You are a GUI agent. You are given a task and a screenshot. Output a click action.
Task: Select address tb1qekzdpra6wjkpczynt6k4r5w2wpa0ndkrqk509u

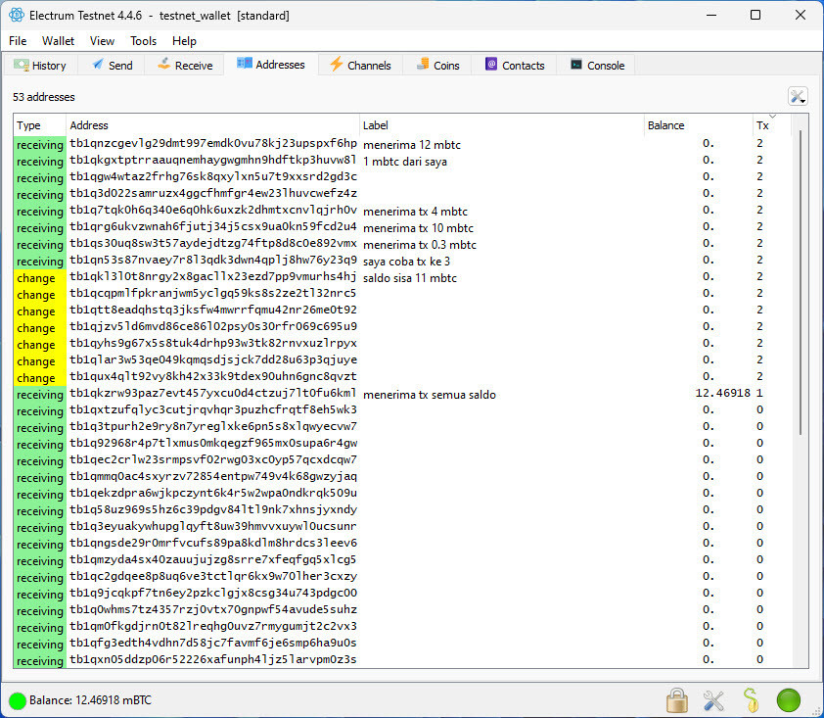coord(212,494)
